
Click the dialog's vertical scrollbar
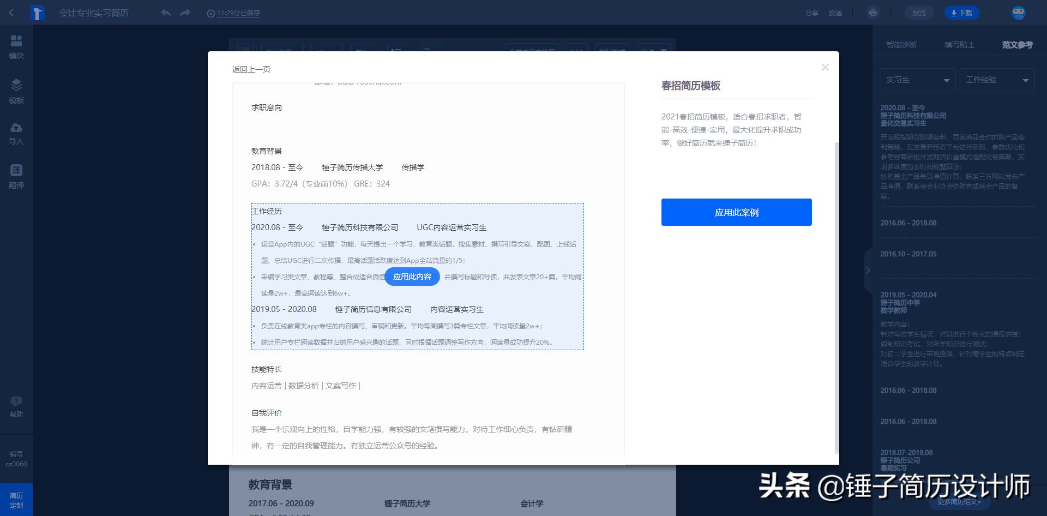coord(837,297)
